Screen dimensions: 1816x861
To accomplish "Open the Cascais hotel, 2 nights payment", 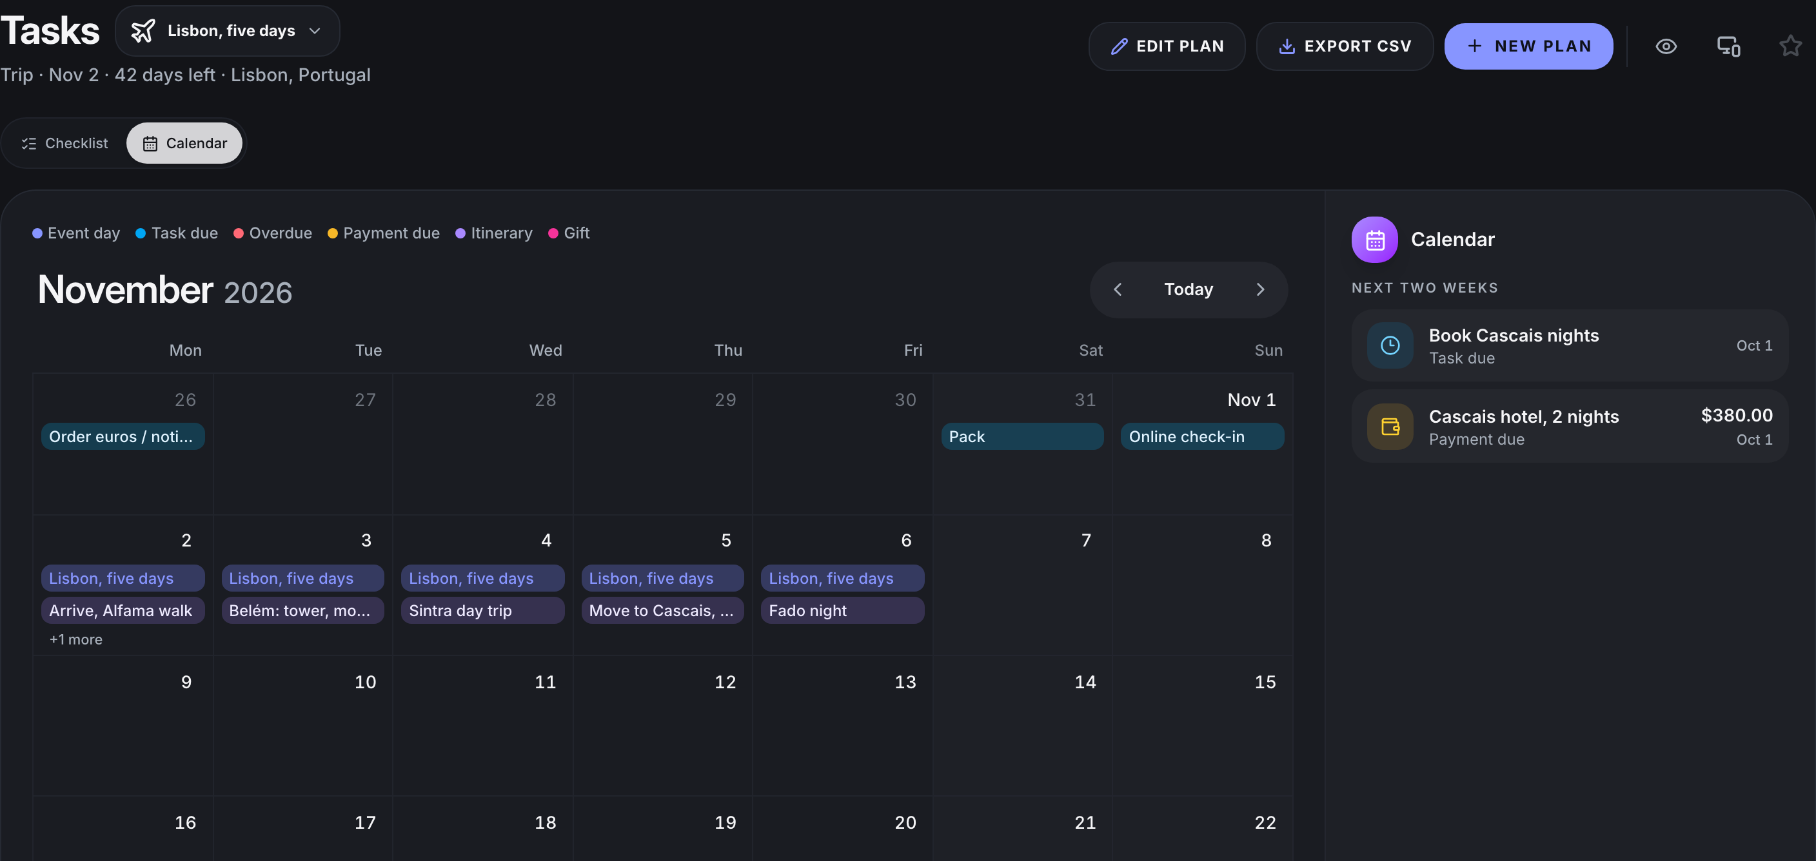I will [1570, 426].
